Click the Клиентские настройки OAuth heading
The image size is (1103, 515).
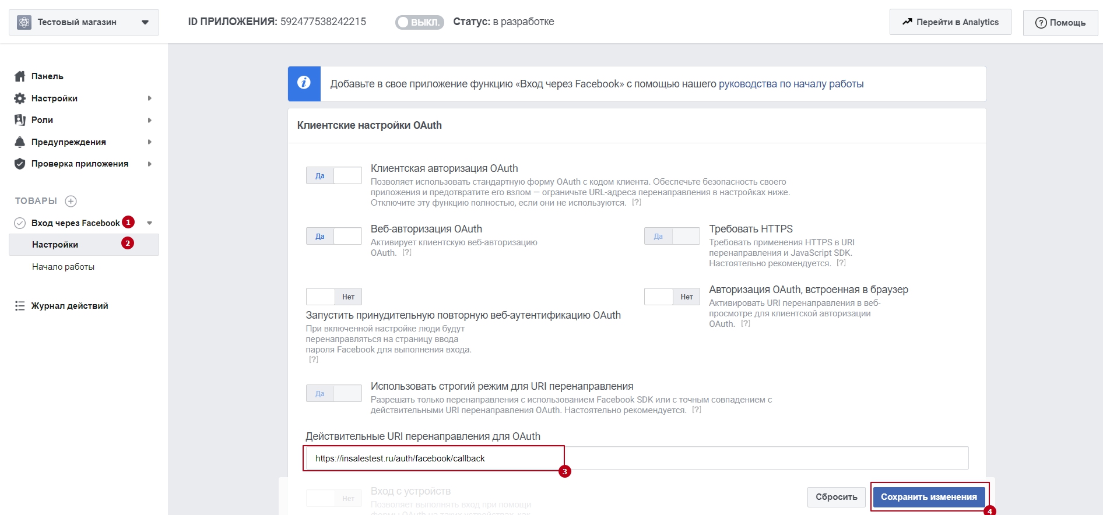pyautogui.click(x=370, y=125)
